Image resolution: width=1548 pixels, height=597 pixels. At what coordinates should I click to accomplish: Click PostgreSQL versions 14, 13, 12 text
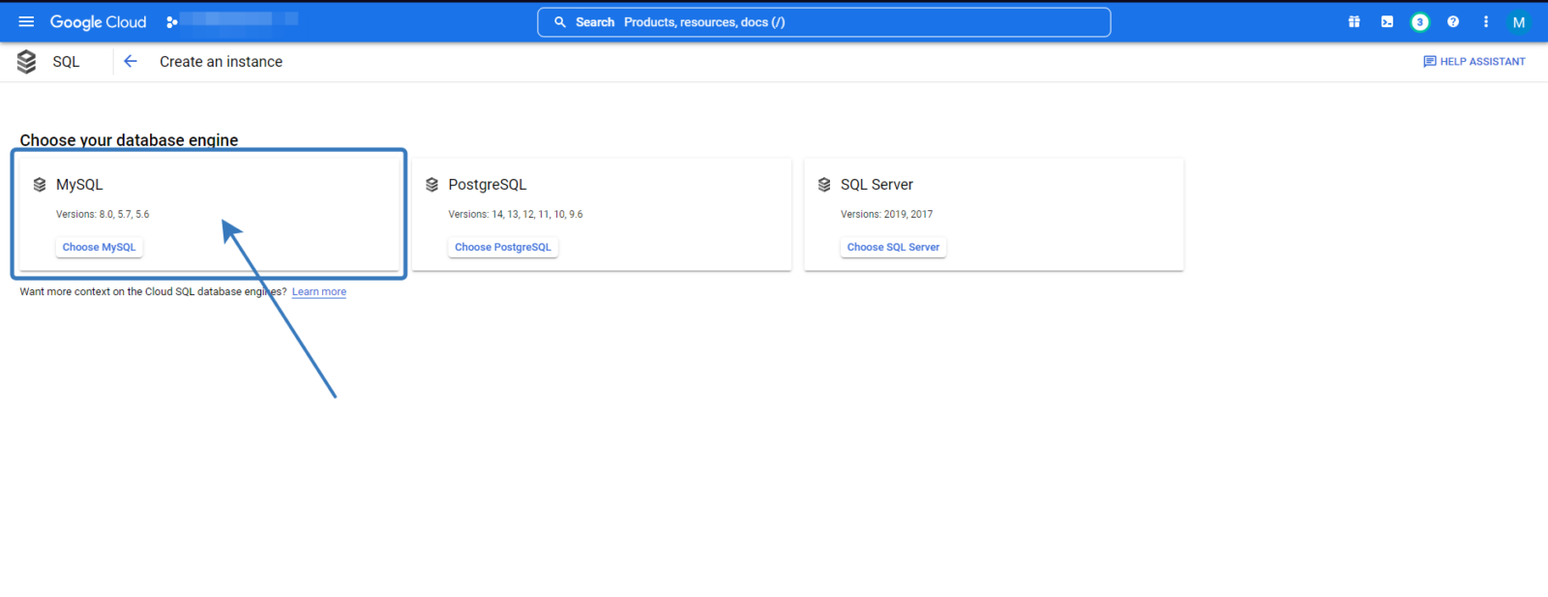516,214
